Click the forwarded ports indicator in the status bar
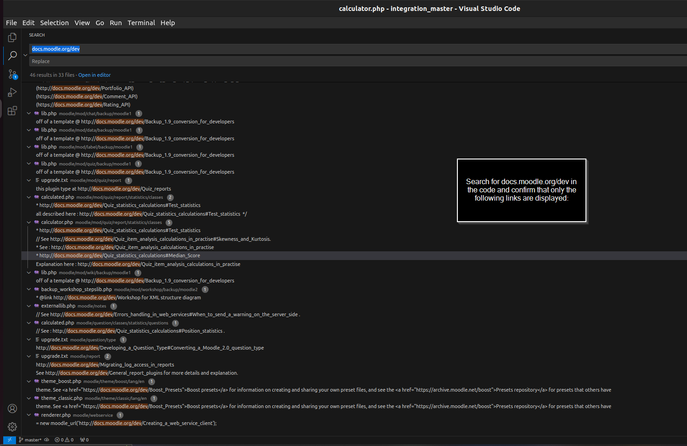This screenshot has height=446, width=687. (84, 440)
